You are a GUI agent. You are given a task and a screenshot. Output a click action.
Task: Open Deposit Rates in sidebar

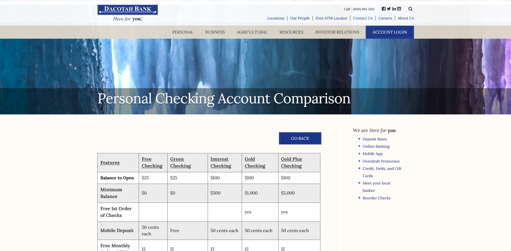point(375,139)
